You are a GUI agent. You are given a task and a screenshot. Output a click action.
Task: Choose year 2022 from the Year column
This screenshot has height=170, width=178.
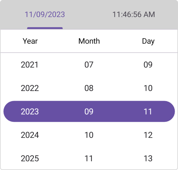point(30,88)
